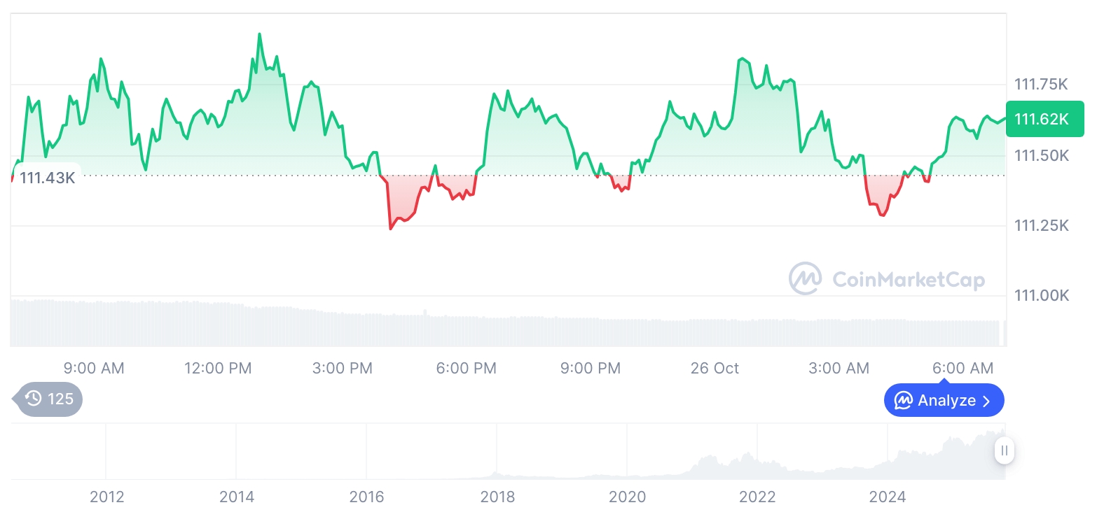Click the chevron arrow on Analyze button
Screen dimensions: 1097x512
[x=987, y=401]
